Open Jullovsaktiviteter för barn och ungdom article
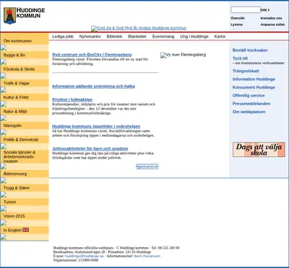The image size is (289, 268). [90, 148]
